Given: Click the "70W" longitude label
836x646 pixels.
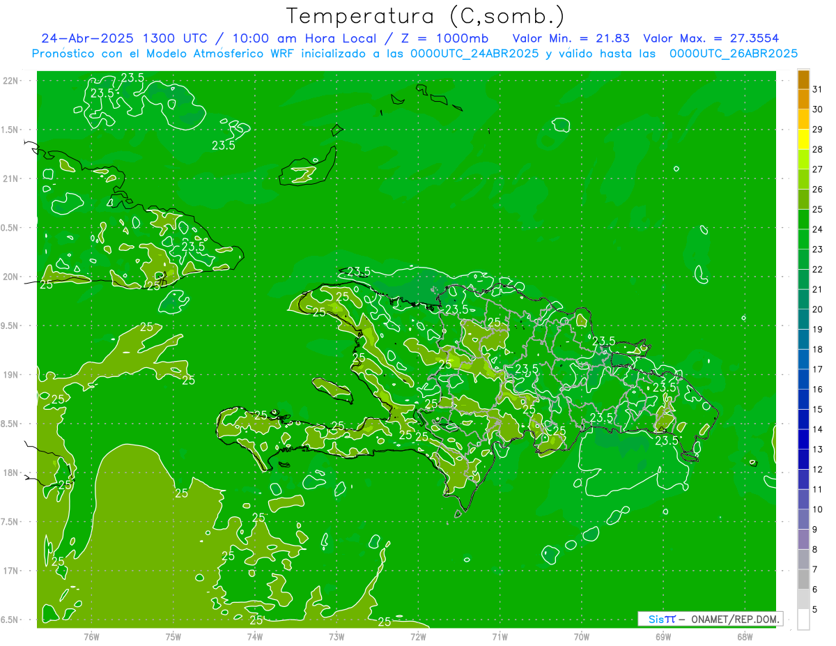Looking at the screenshot, I should (581, 636).
